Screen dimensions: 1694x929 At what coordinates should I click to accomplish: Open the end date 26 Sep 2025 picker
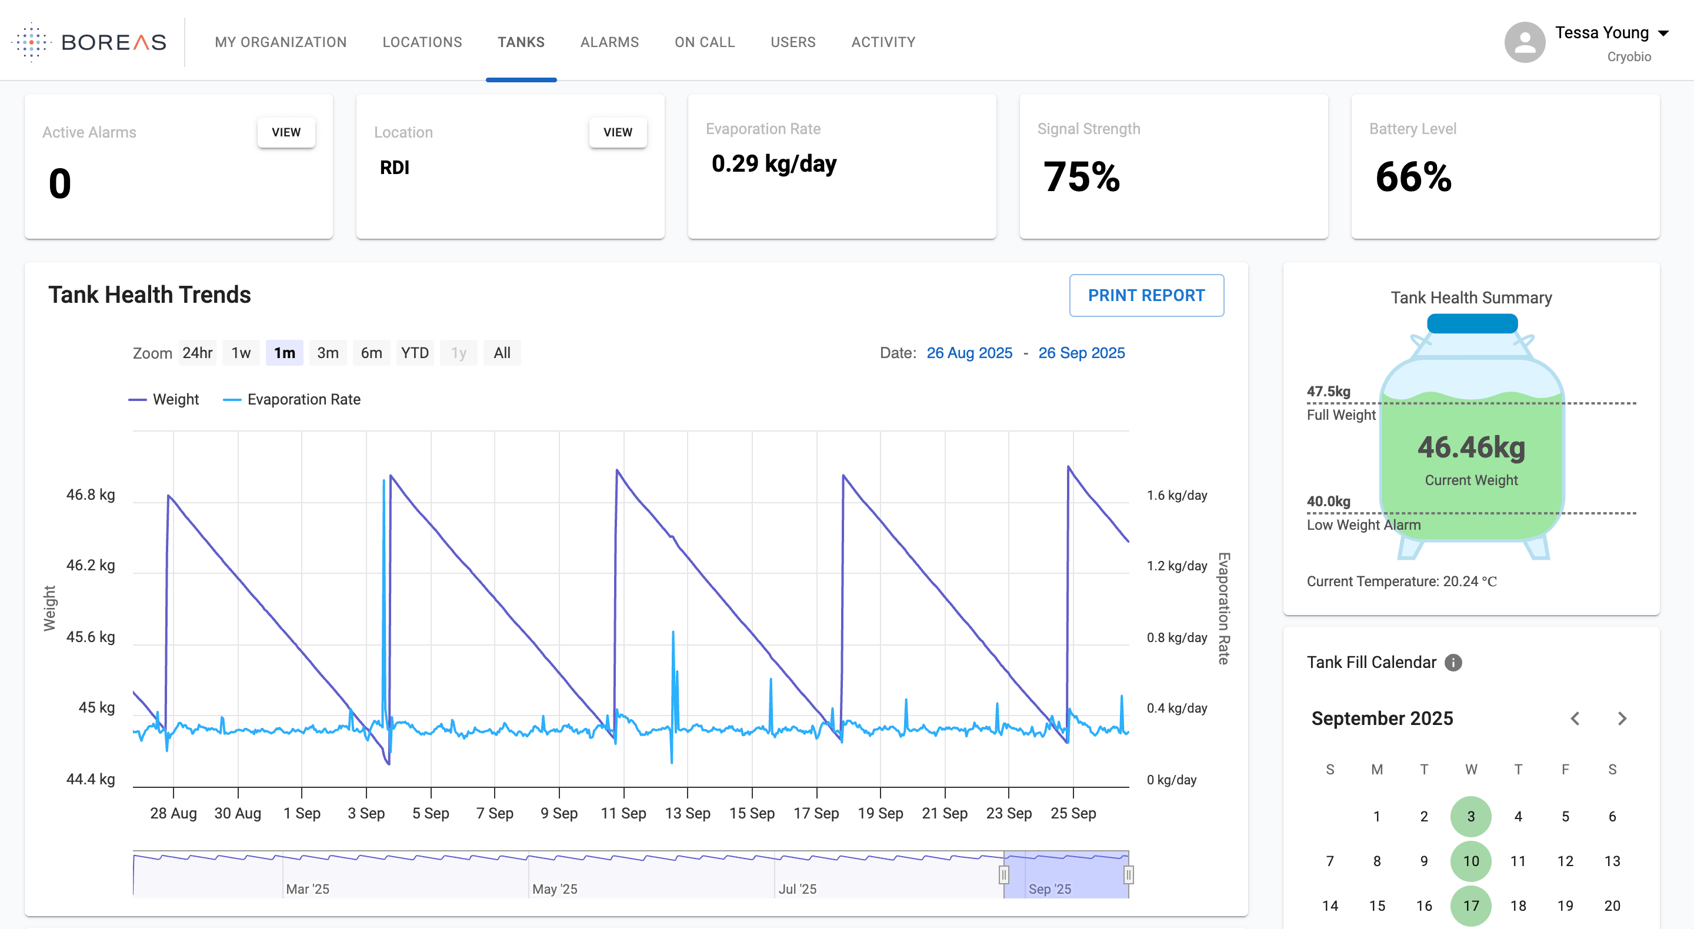[1081, 353]
